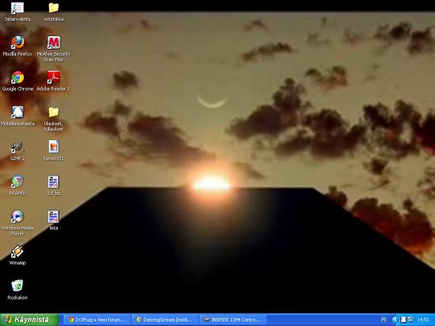Click the Selainvalinta shortcut icon
435x326 pixels.
point(17,8)
